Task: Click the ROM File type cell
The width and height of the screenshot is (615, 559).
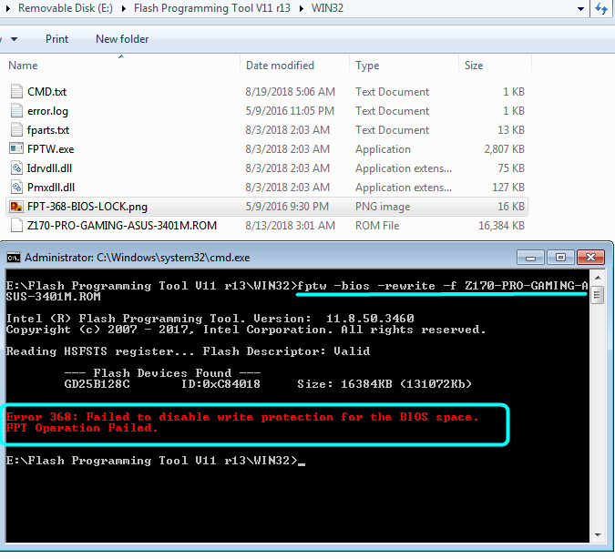Action: (x=377, y=226)
